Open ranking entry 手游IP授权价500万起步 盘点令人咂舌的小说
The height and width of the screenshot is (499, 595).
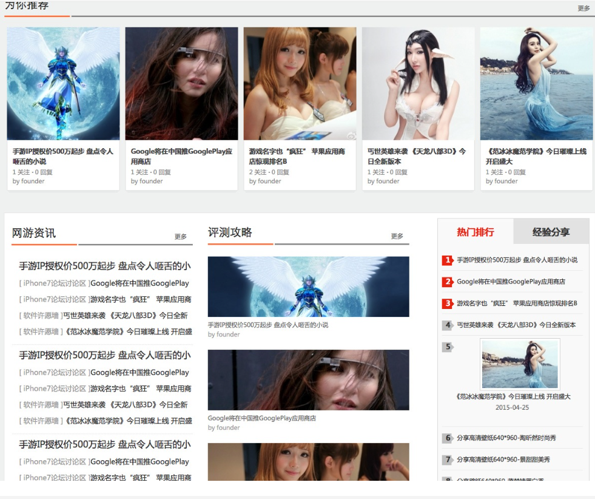coord(517,260)
